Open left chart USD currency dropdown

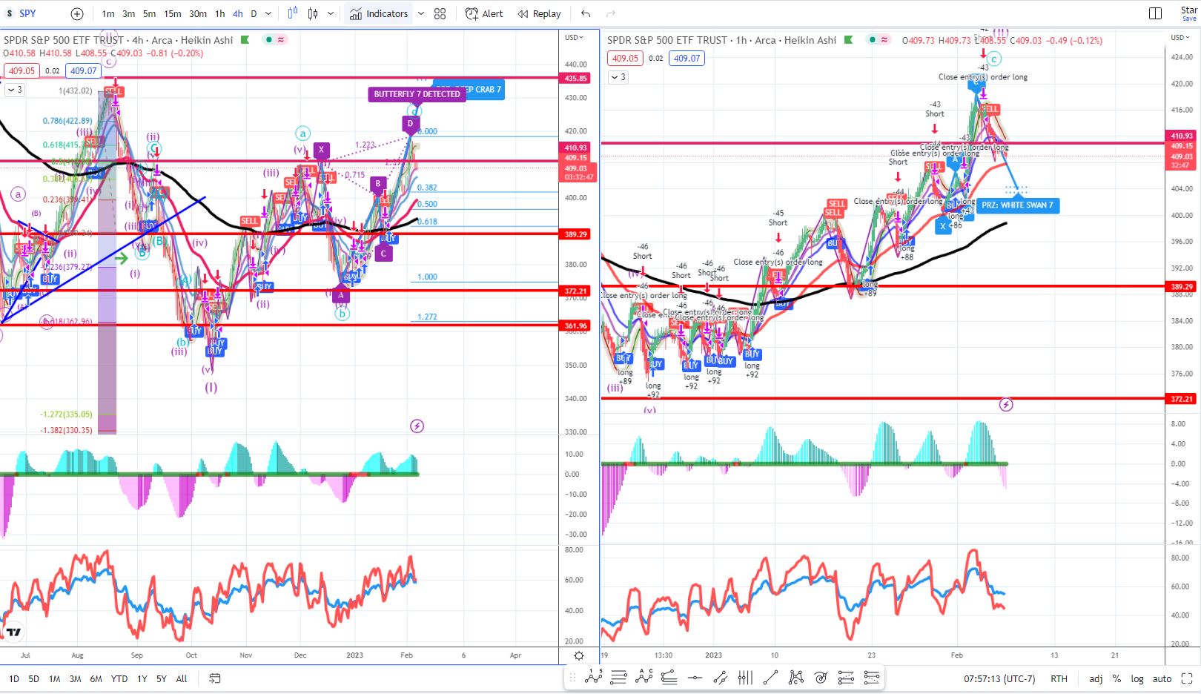pyautogui.click(x=574, y=37)
